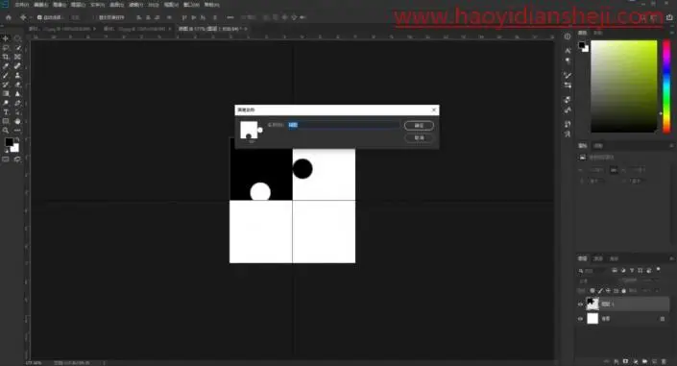
Task: Hide the Background layer eye icon
Action: tap(581, 319)
